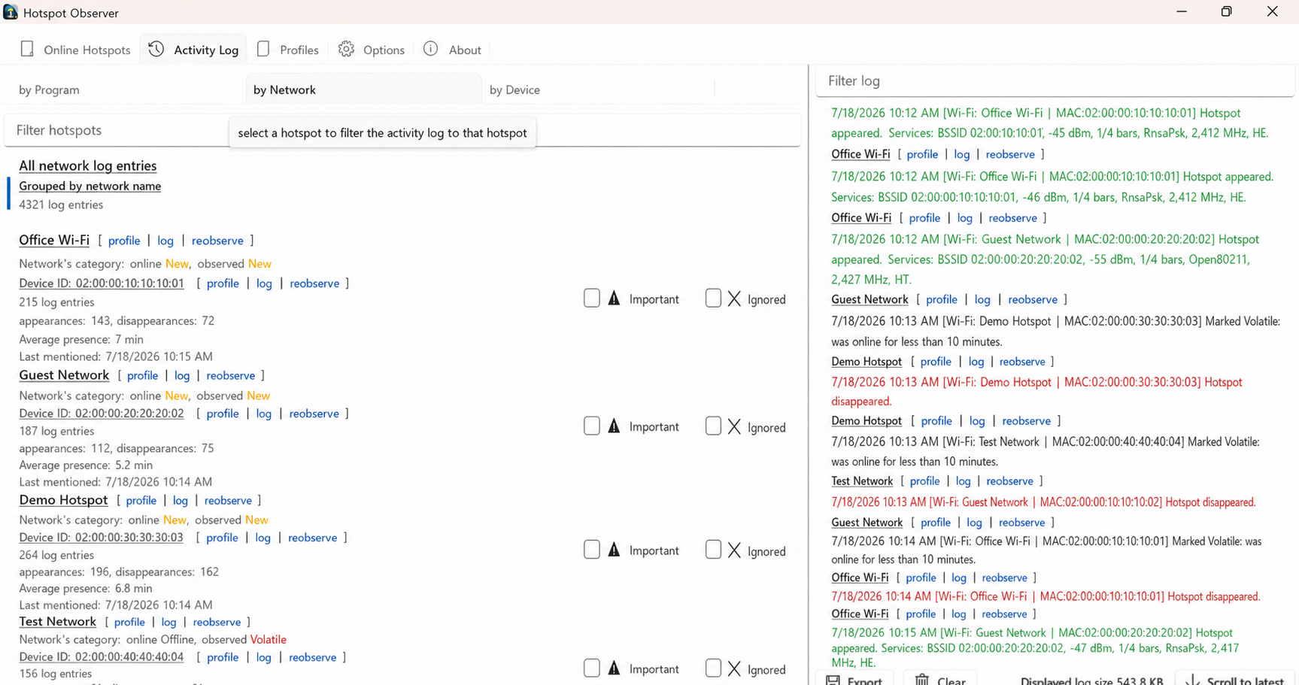Click the red Volatile category label
The width and height of the screenshot is (1299, 685).
[269, 640]
